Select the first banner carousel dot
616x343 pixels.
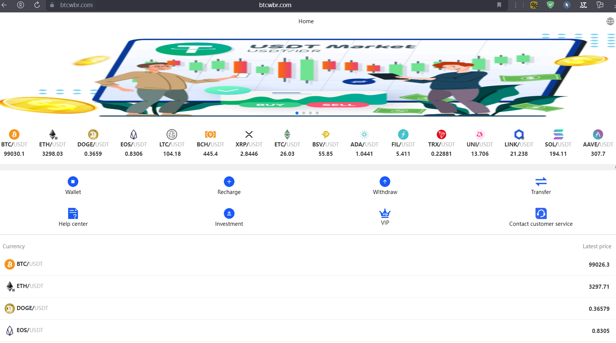click(x=297, y=113)
